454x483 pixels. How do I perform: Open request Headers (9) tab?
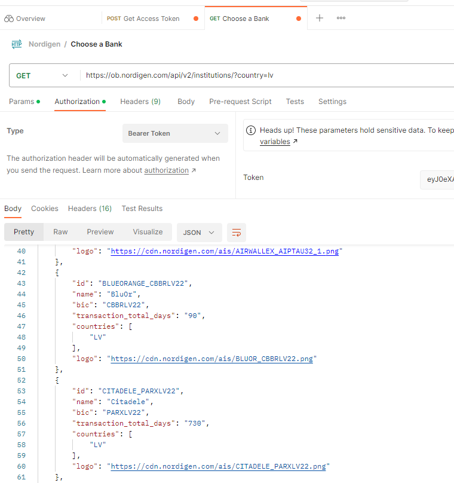(140, 102)
